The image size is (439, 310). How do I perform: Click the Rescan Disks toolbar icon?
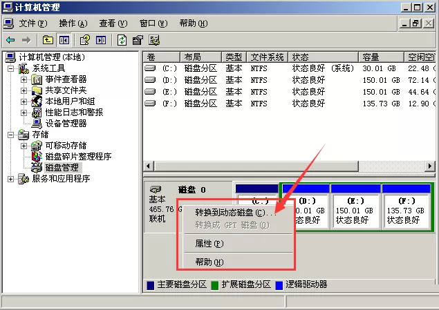(154, 40)
